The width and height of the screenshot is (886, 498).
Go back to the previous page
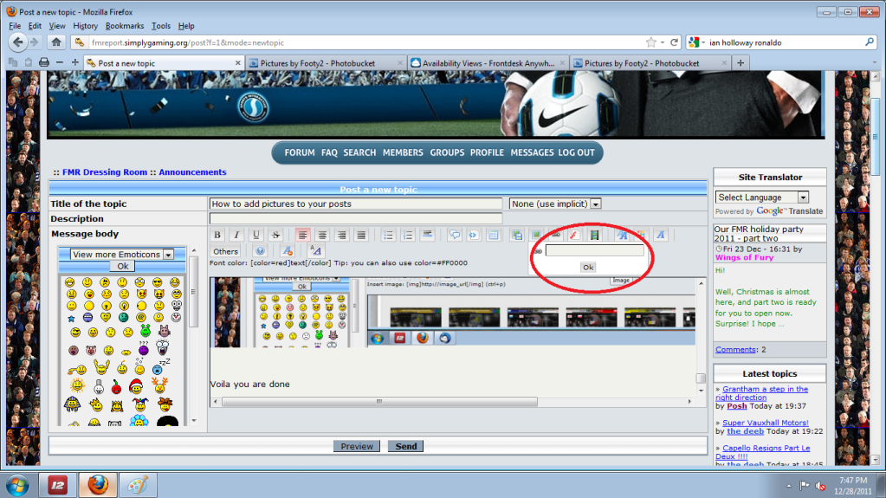pyautogui.click(x=18, y=42)
